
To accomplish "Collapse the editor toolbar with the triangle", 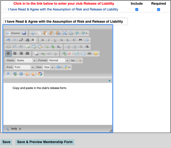I will point(109,80).
